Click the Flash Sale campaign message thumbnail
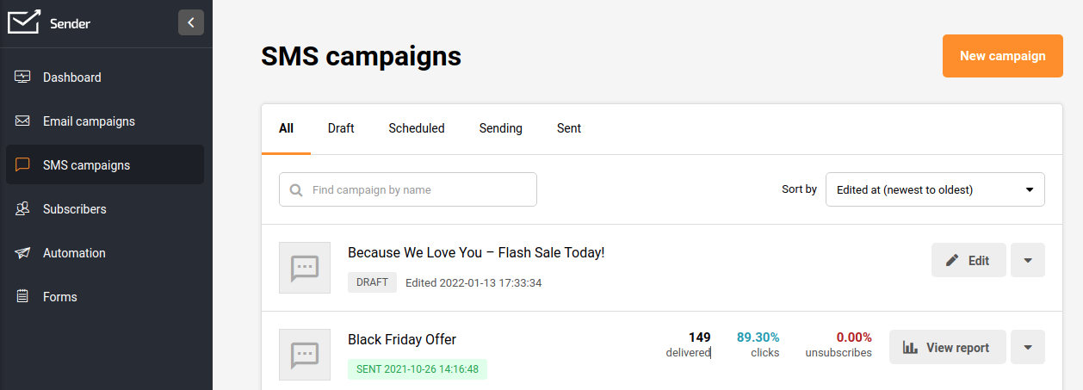 coord(305,268)
